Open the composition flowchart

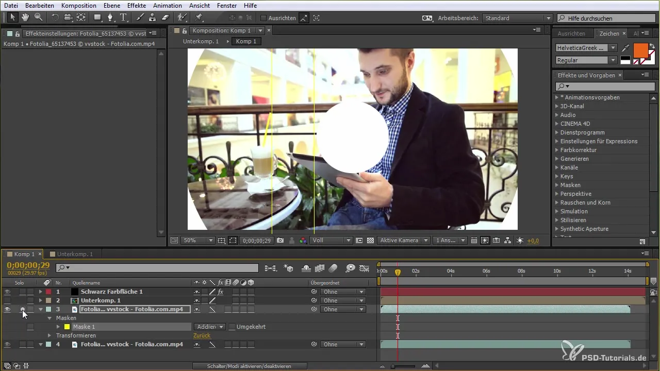click(507, 240)
